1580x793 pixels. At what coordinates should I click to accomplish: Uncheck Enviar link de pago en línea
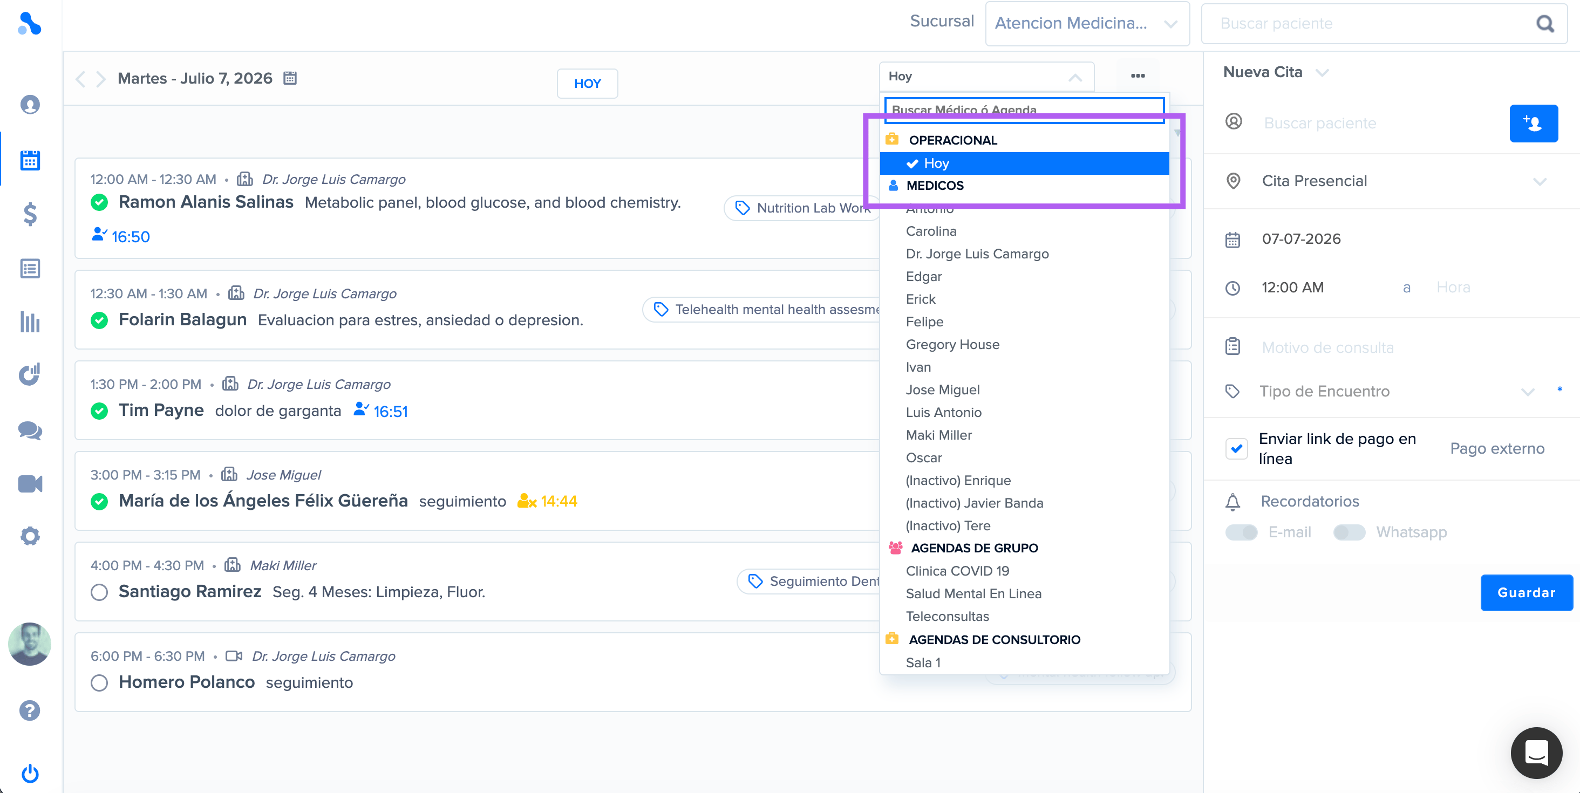tap(1236, 448)
